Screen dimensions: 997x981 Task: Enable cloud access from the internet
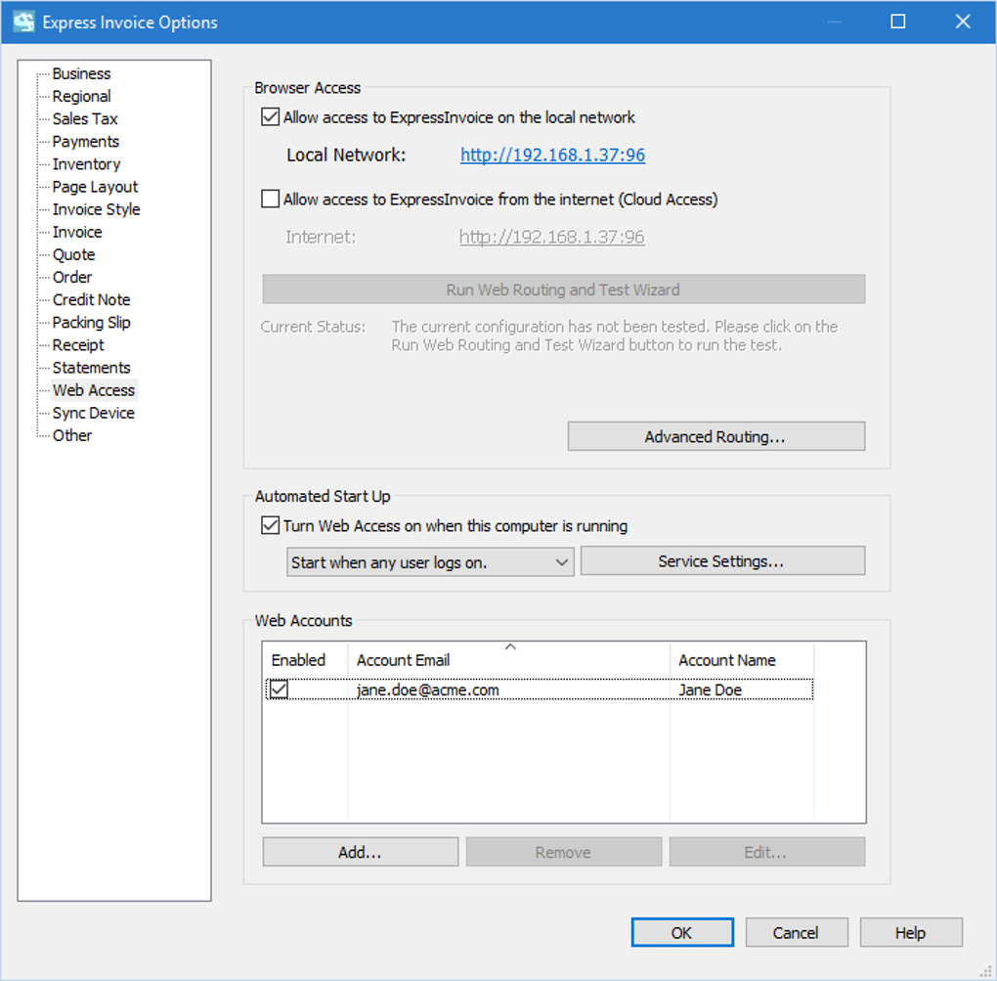coord(270,199)
